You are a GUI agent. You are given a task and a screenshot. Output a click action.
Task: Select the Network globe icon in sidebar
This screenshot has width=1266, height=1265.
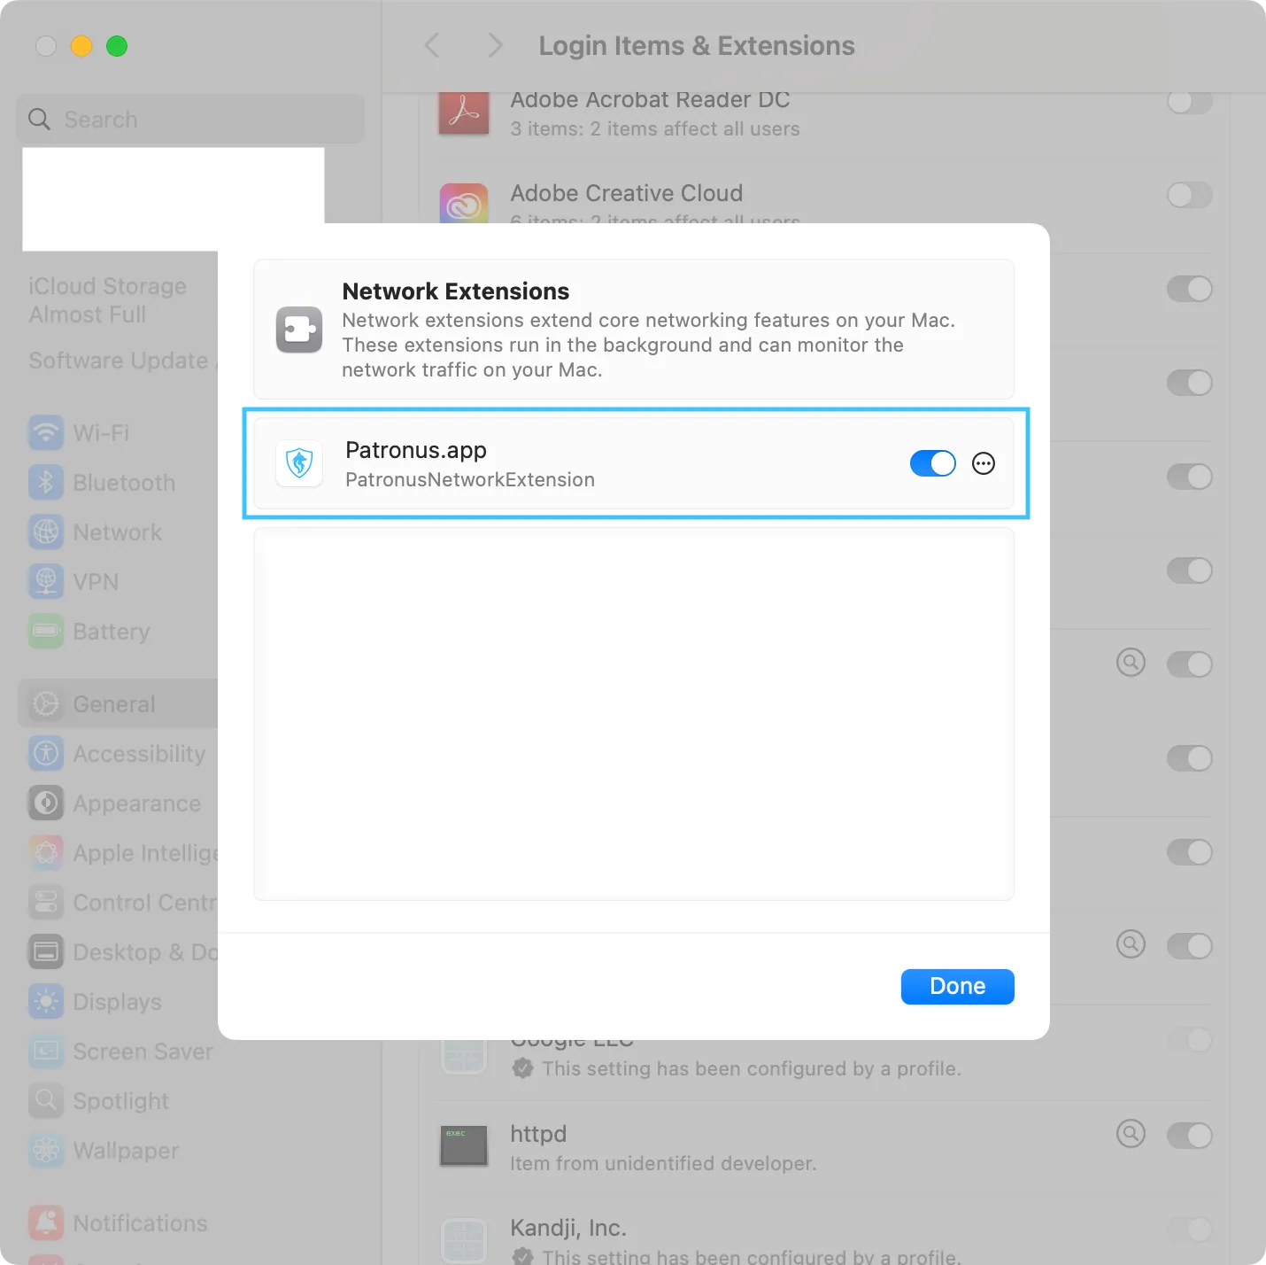coord(46,532)
